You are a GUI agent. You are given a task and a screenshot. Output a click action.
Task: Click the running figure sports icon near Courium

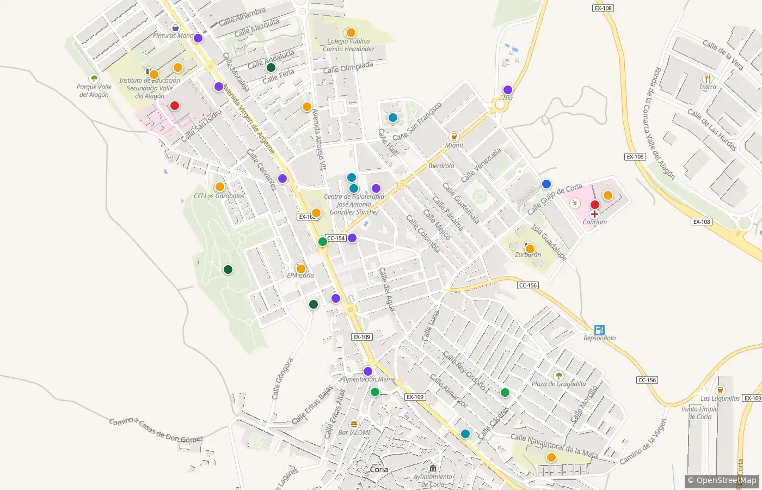point(575,203)
